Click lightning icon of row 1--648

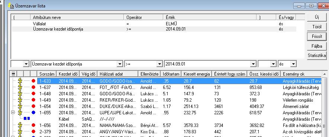20,93
